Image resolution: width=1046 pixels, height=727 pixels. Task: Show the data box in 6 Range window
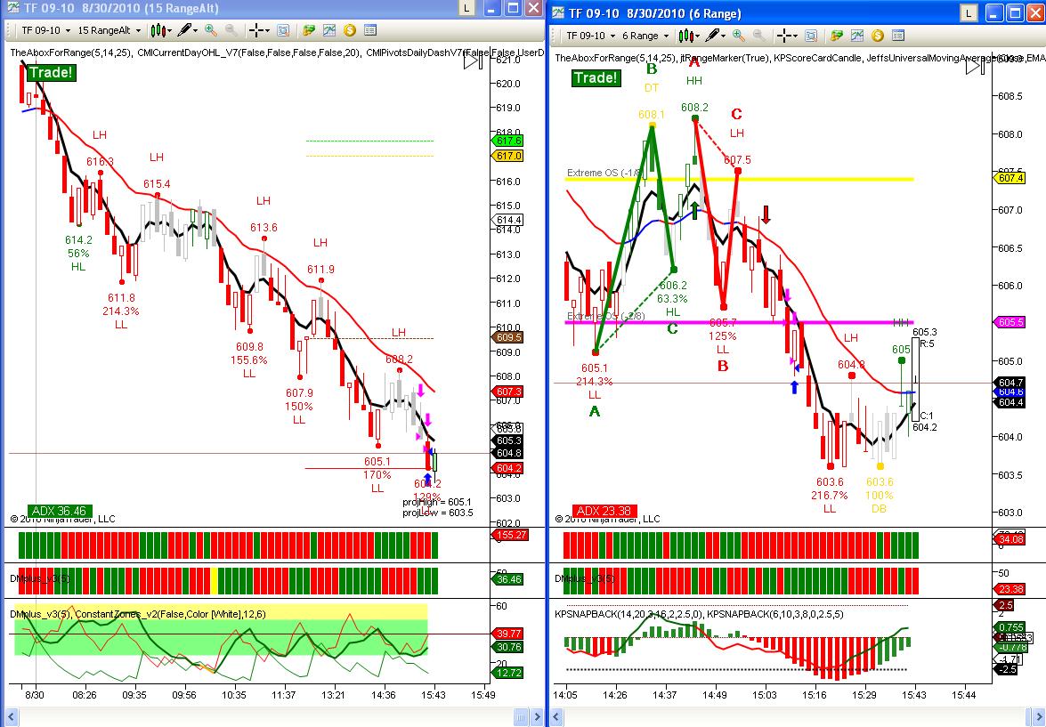pos(810,36)
